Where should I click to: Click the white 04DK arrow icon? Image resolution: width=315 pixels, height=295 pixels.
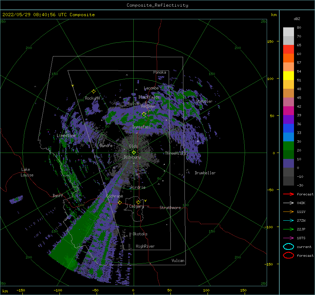click(288, 203)
